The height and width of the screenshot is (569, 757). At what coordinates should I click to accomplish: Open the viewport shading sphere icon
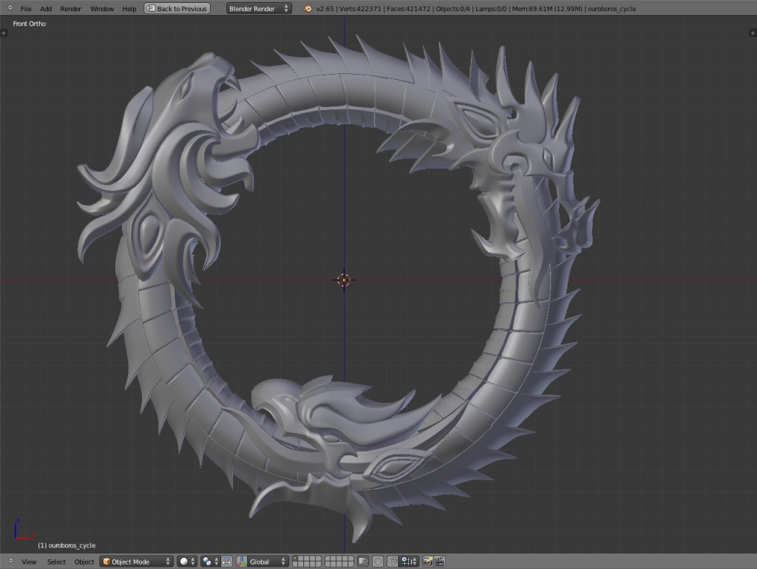[183, 561]
